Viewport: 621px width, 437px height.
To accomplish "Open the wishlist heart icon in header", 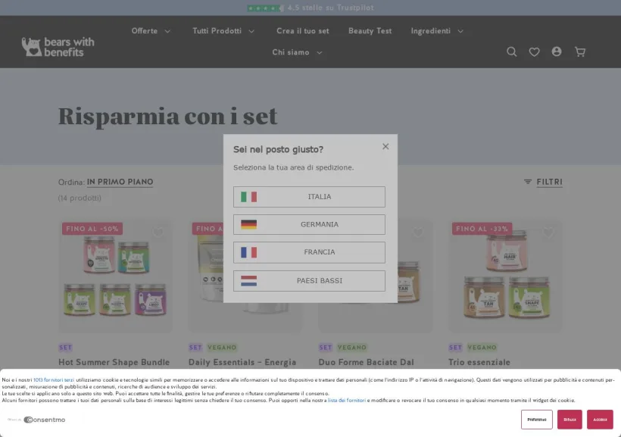I will [534, 52].
